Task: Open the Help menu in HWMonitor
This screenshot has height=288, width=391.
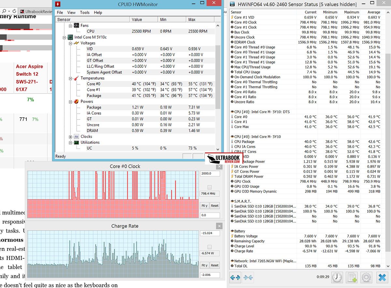Action: [x=98, y=12]
